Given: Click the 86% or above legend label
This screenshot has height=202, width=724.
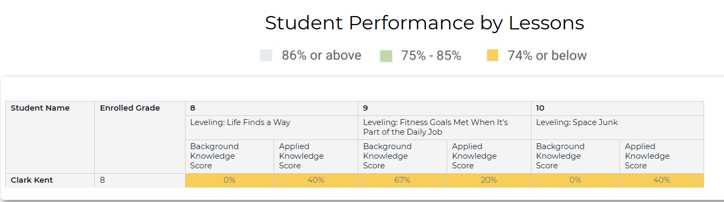Looking at the screenshot, I should 322,56.
